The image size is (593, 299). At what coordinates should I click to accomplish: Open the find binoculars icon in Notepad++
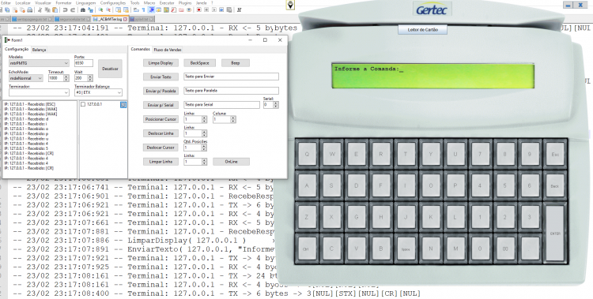[x=83, y=9]
